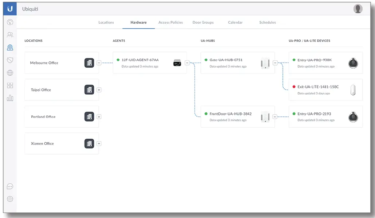This screenshot has height=218, width=375.
Task: Open the Calendar tab
Action: (x=235, y=23)
